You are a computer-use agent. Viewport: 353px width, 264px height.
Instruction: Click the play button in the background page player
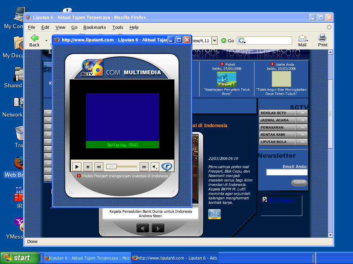(158, 228)
